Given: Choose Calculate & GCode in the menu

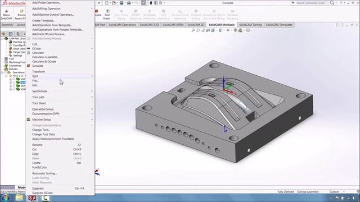Looking at the screenshot, I should tap(44, 62).
